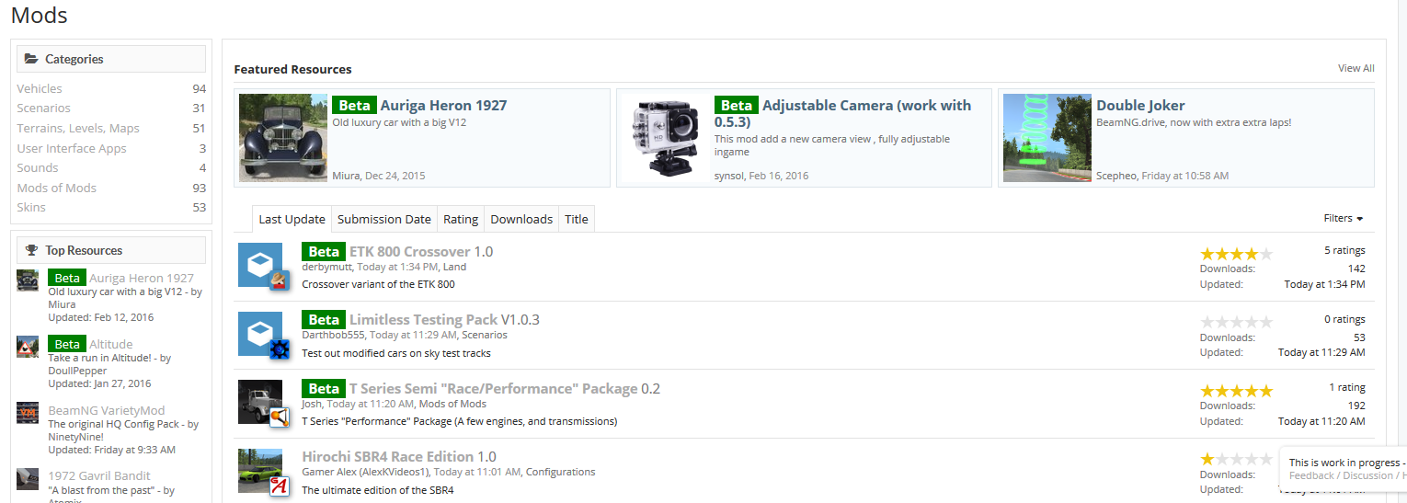Image resolution: width=1407 pixels, height=503 pixels.
Task: Open derbymutt's author profile link
Action: pyautogui.click(x=326, y=268)
